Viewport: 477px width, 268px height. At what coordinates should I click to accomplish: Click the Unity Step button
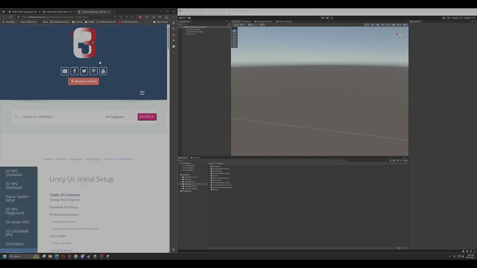(332, 18)
